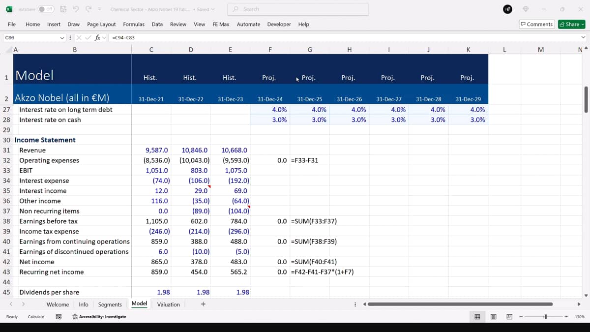Screen dimensions: 590x332
Task: Click the macro recording icon in status bar
Action: 59,317
